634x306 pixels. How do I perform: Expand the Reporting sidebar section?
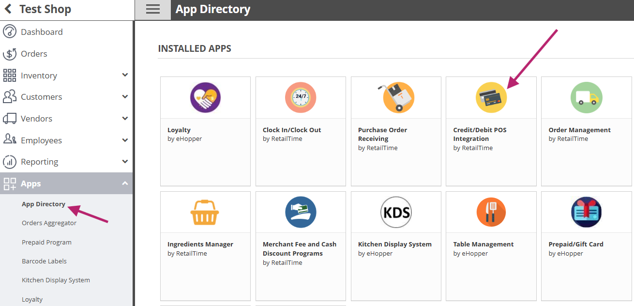pos(125,162)
